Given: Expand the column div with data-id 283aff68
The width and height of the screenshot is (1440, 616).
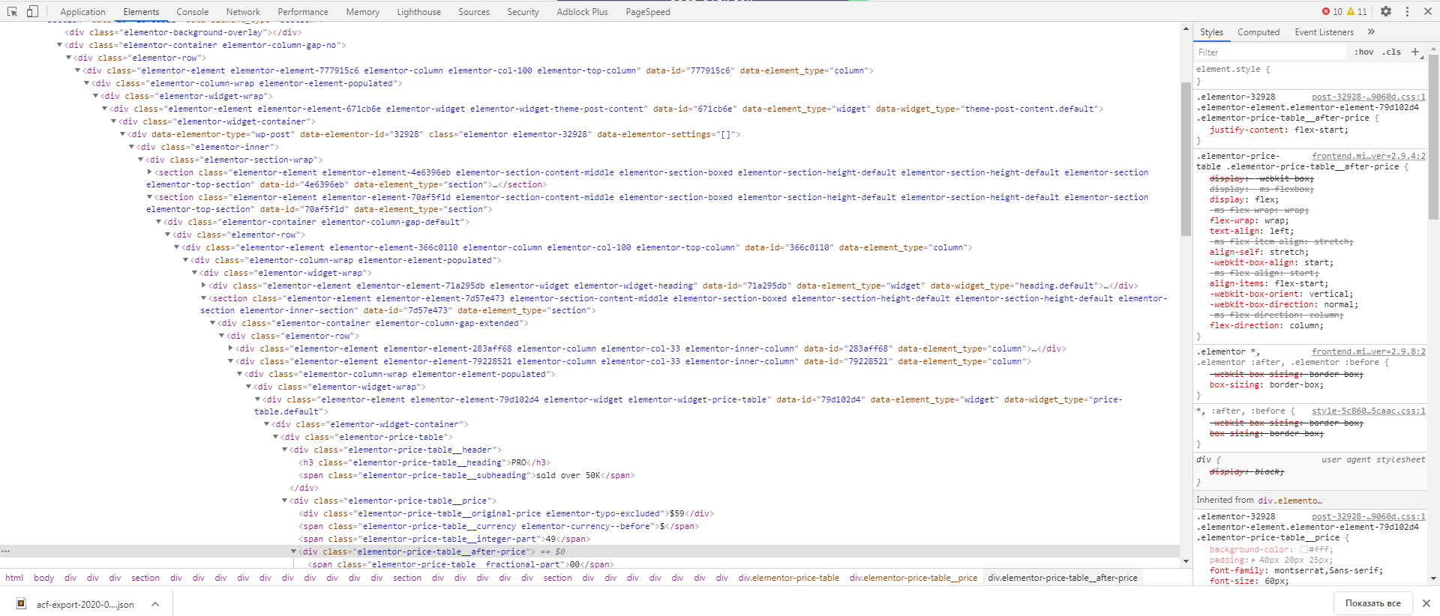Looking at the screenshot, I should tap(231, 348).
